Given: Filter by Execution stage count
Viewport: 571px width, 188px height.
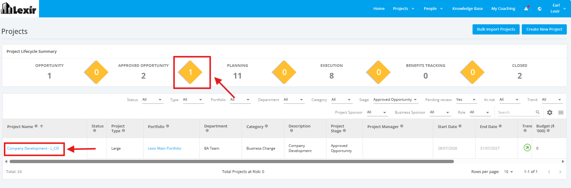Looking at the screenshot, I should tap(331, 76).
